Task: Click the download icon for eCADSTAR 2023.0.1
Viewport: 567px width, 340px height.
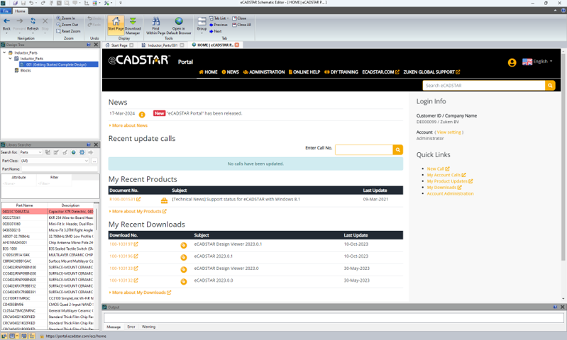Action: [x=184, y=257]
